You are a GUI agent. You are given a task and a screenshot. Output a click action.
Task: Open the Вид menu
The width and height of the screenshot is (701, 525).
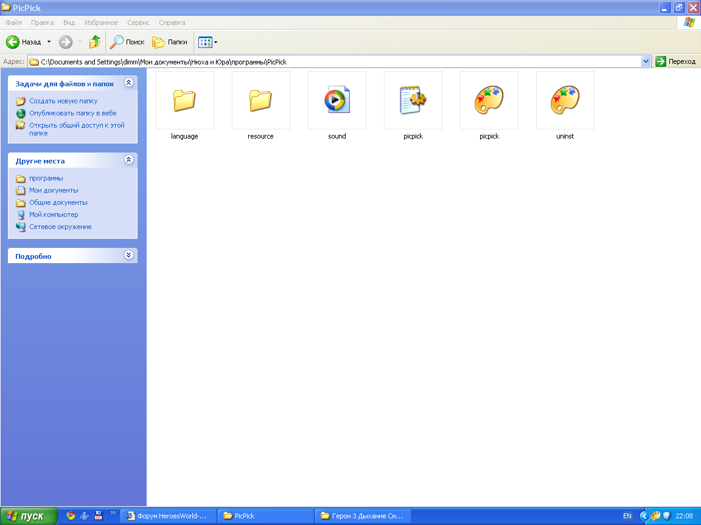point(69,22)
